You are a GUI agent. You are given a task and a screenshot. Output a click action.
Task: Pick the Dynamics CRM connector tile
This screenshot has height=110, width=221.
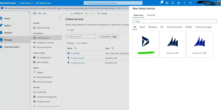click(199, 44)
